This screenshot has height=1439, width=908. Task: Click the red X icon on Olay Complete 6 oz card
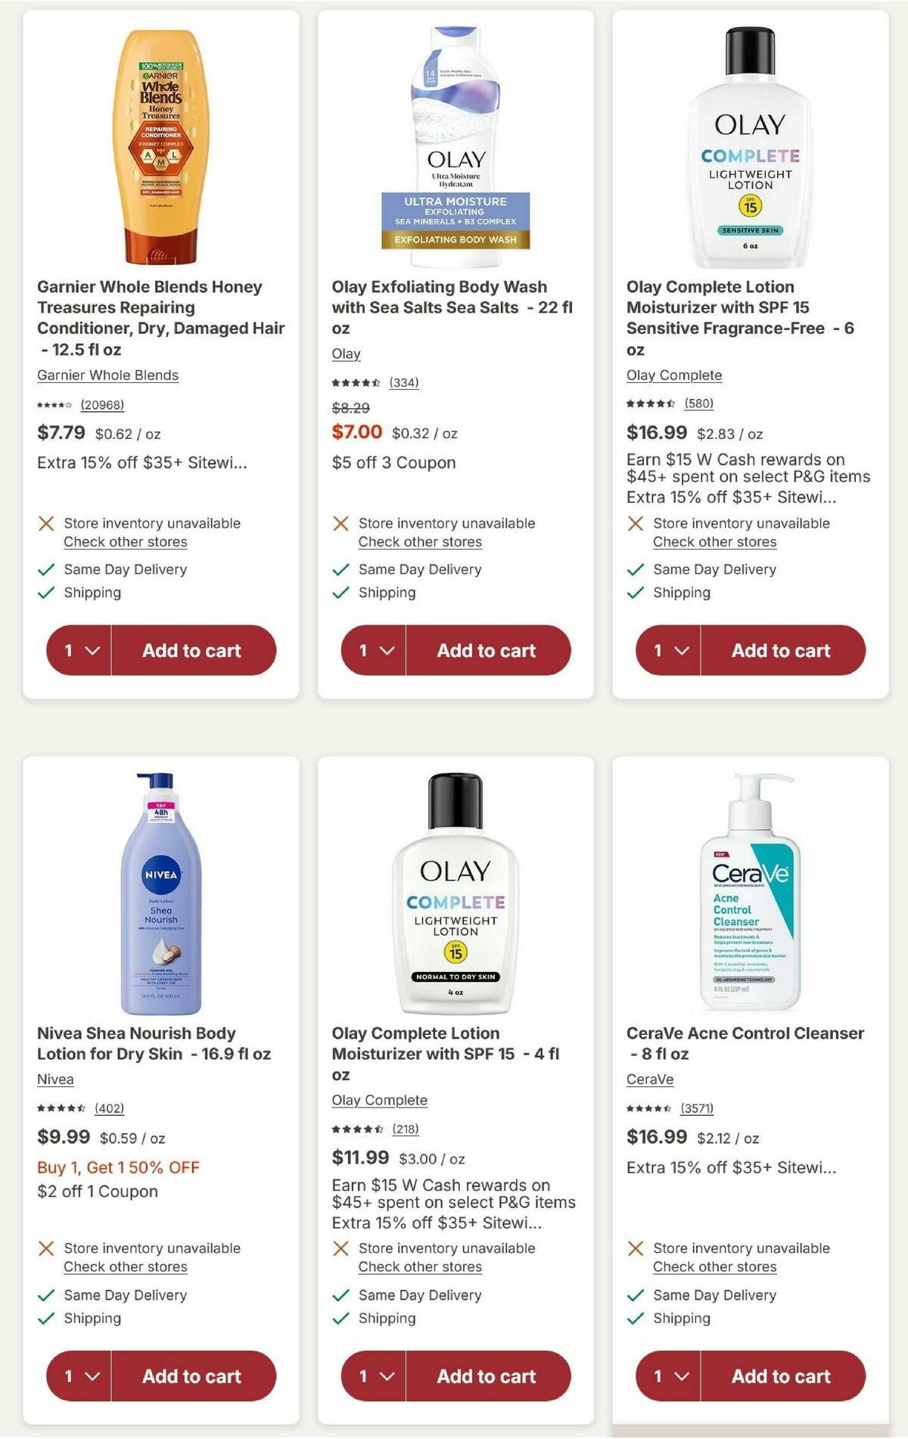click(x=635, y=523)
